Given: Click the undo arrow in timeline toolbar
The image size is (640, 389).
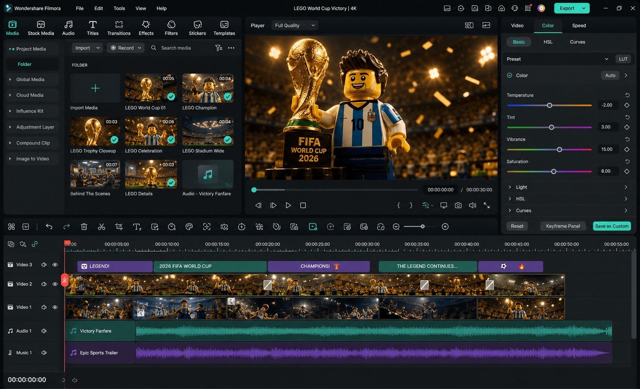Looking at the screenshot, I should (x=49, y=227).
